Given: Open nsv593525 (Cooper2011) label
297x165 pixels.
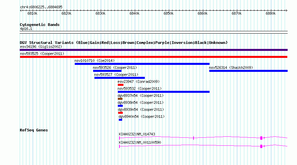Looking at the screenshot, I should (42, 54).
